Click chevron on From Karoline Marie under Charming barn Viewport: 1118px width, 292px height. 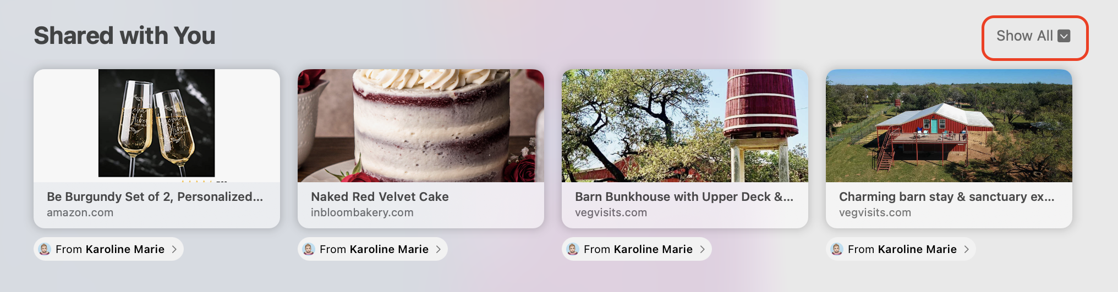(x=966, y=249)
